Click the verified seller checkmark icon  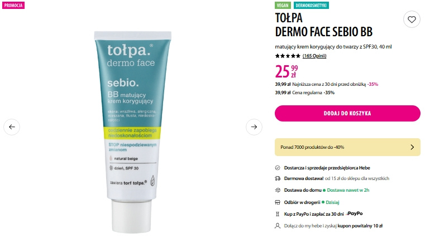coord(278,168)
